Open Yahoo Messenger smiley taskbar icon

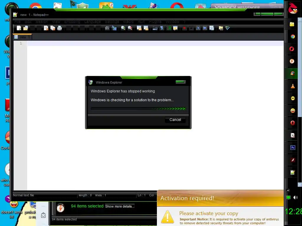point(293,111)
